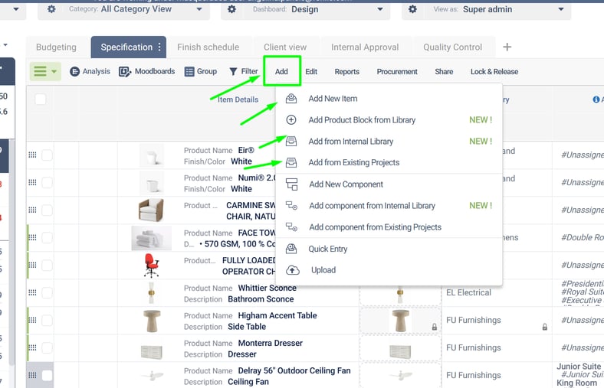The height and width of the screenshot is (388, 604).
Task: Check the Whittier Sconce row checkbox
Action: coord(47,293)
